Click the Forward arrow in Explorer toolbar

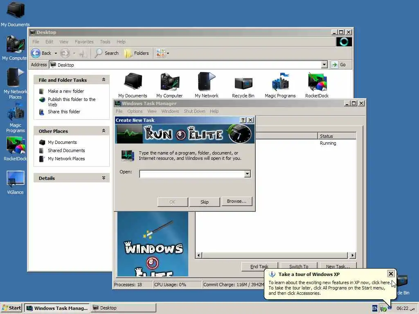(65, 53)
